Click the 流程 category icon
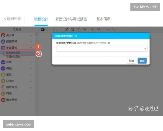This screenshot has height=131, width=163. (3, 62)
